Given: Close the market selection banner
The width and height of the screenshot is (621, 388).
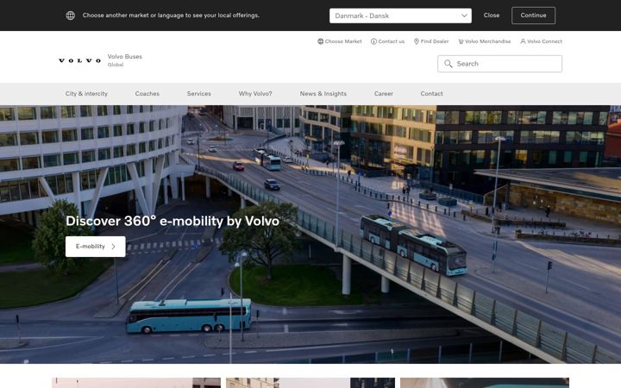Looking at the screenshot, I should pyautogui.click(x=491, y=16).
